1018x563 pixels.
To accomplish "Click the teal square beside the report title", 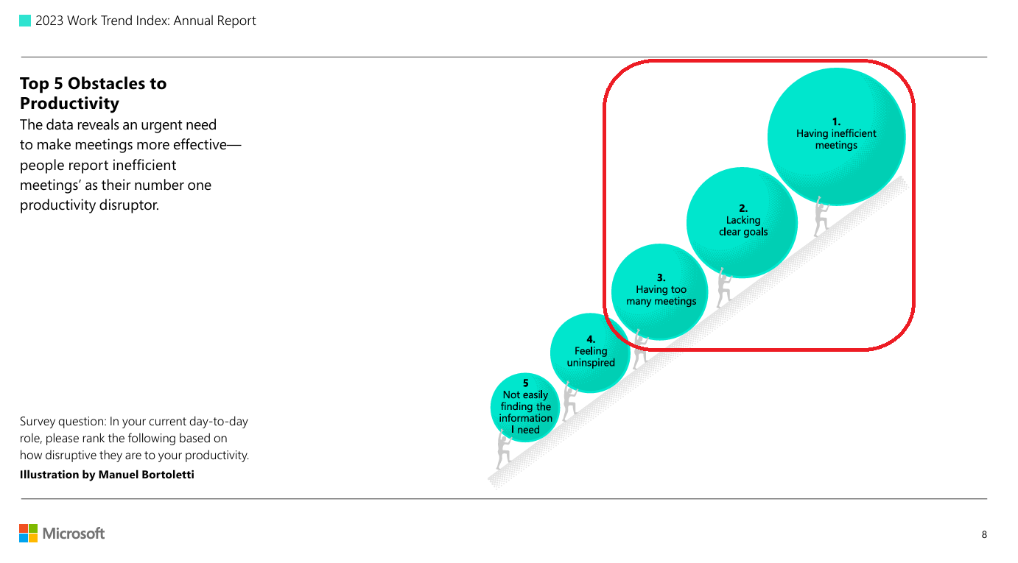I will [25, 21].
